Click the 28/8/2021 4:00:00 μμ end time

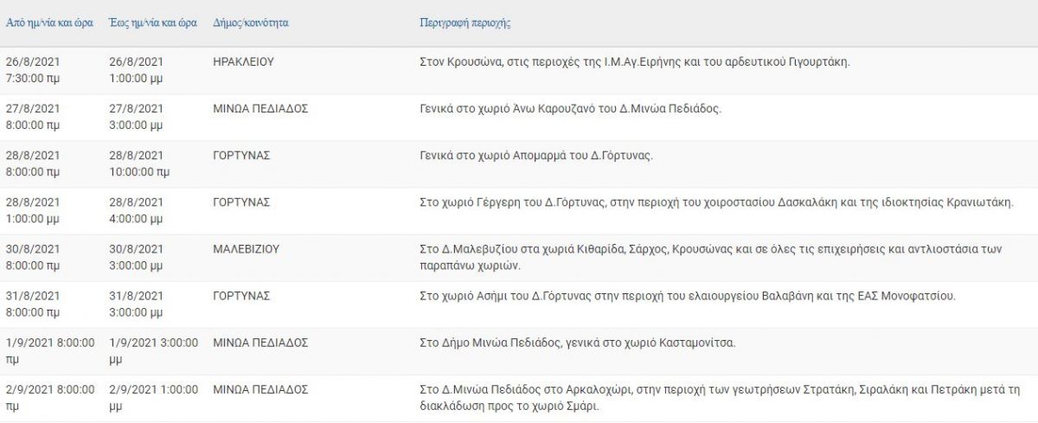click(138, 210)
